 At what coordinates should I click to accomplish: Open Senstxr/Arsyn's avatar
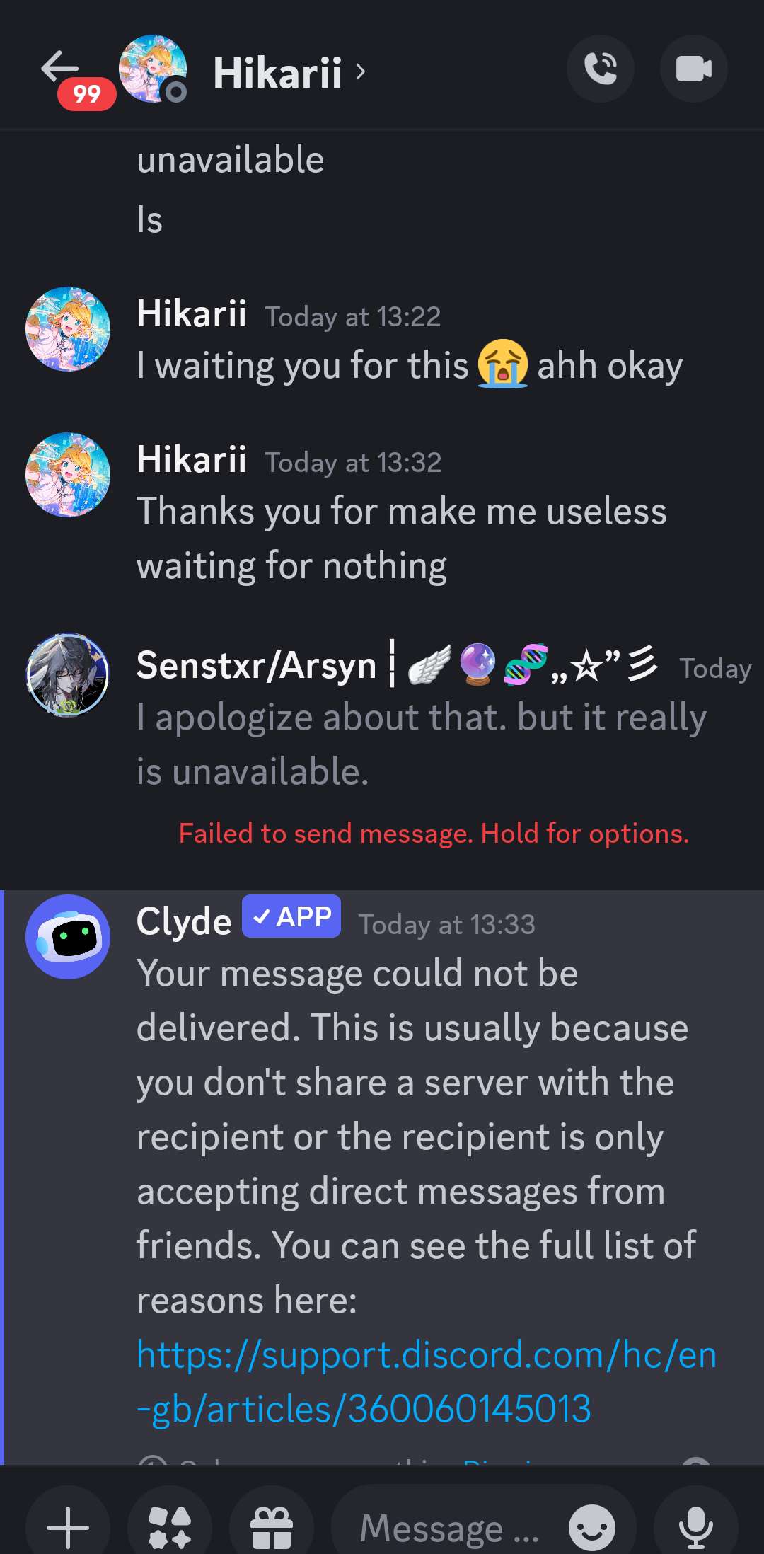68,675
